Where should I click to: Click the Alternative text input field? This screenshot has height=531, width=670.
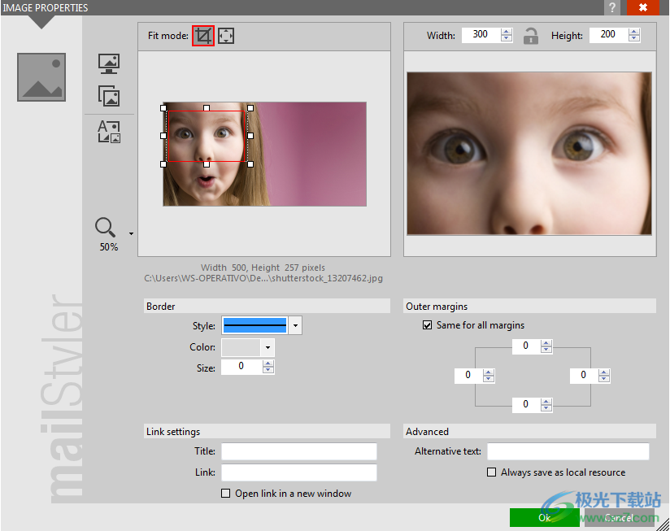coord(568,451)
